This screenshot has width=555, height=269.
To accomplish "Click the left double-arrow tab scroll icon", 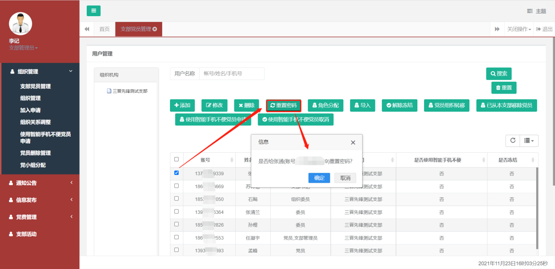I will coord(87,29).
